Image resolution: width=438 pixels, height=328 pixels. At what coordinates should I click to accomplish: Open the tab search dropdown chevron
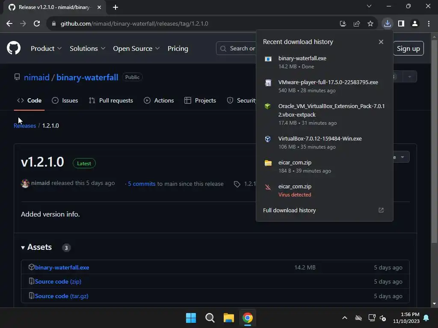click(x=369, y=6)
